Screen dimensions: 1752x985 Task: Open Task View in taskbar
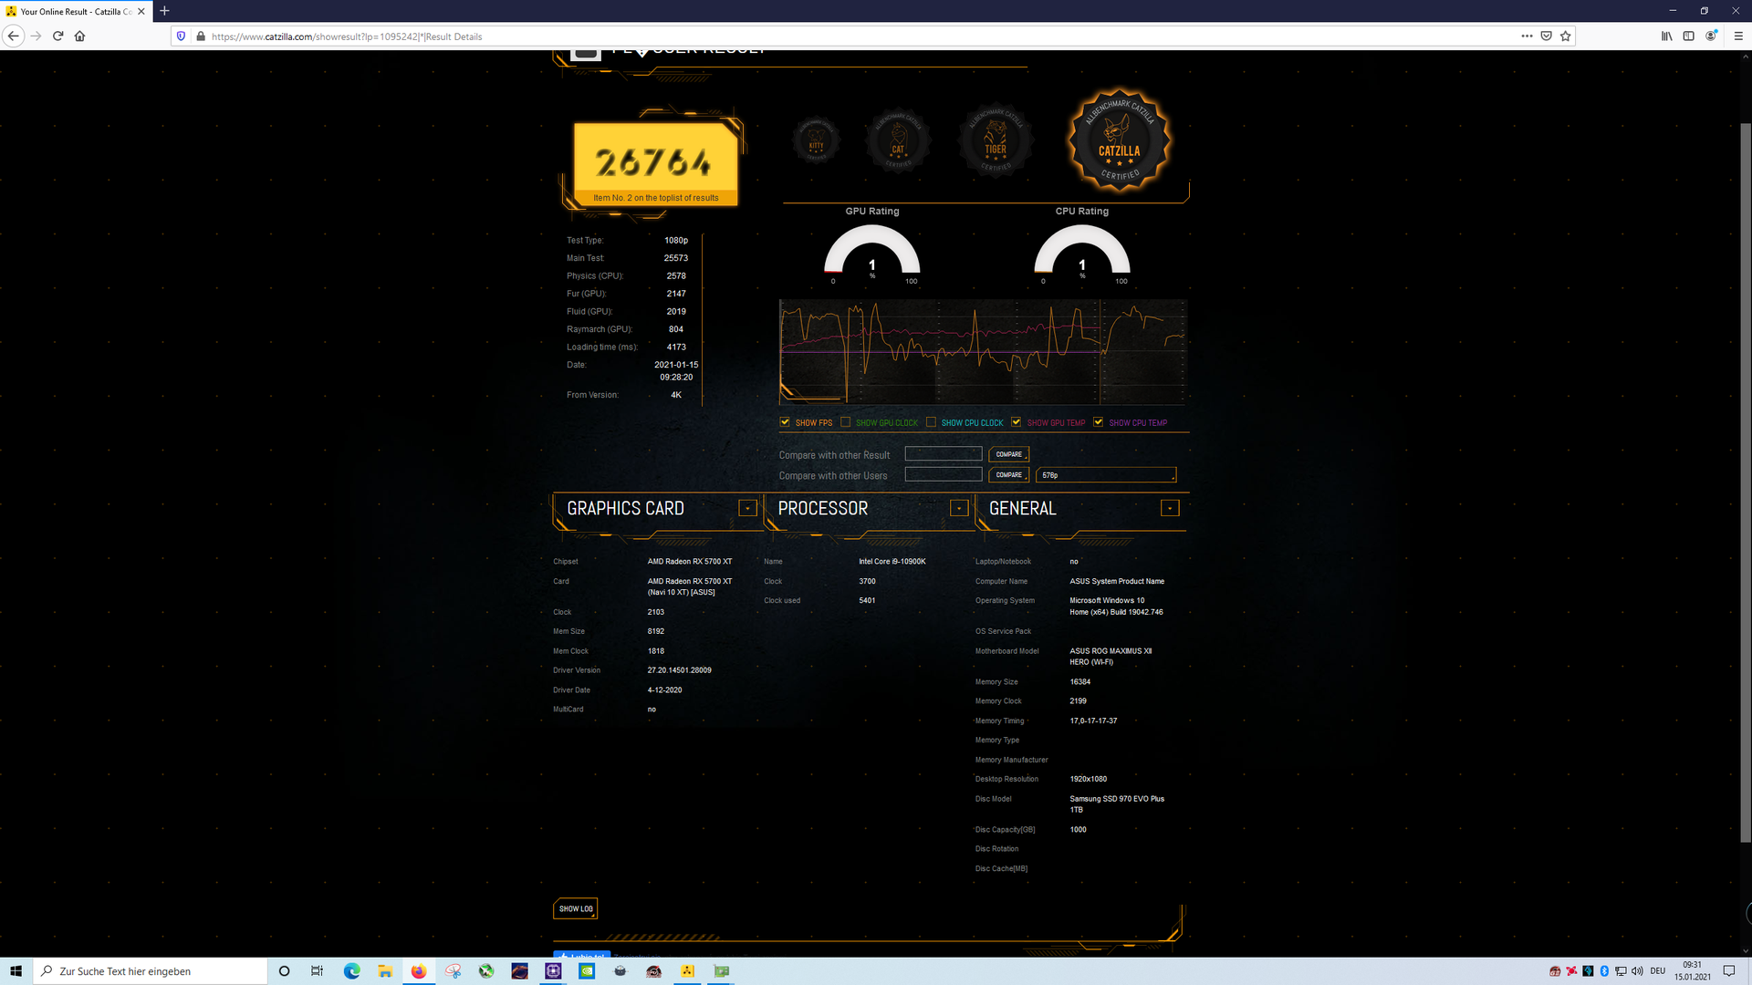317,970
